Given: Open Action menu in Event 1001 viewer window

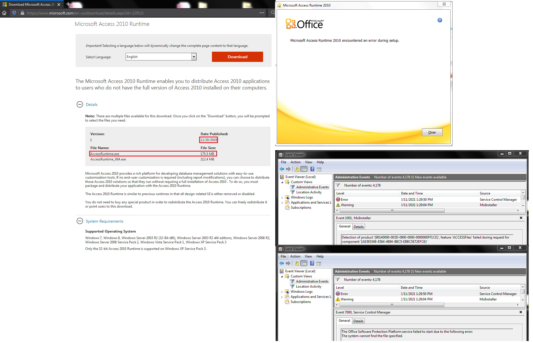Looking at the screenshot, I should [x=295, y=162].
